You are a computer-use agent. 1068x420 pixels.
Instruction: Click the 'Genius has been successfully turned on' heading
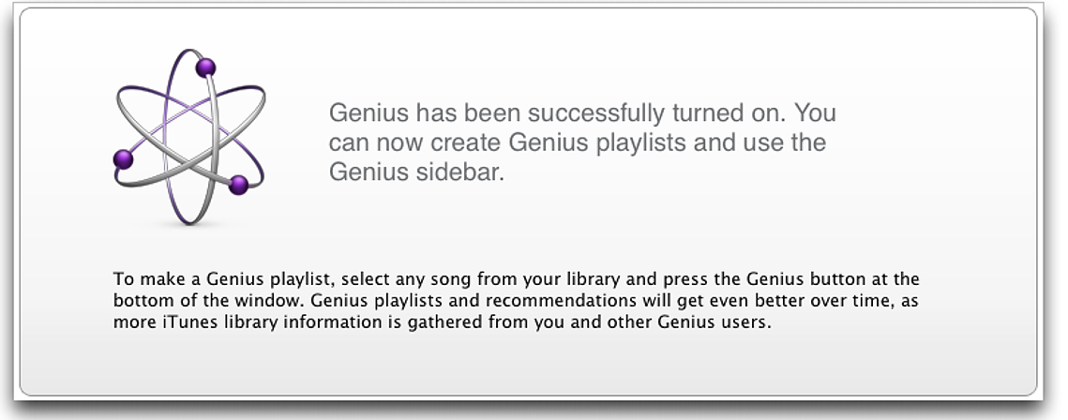[582, 112]
